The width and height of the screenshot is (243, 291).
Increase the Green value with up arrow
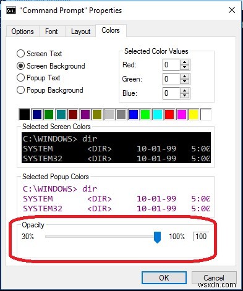(184, 76)
